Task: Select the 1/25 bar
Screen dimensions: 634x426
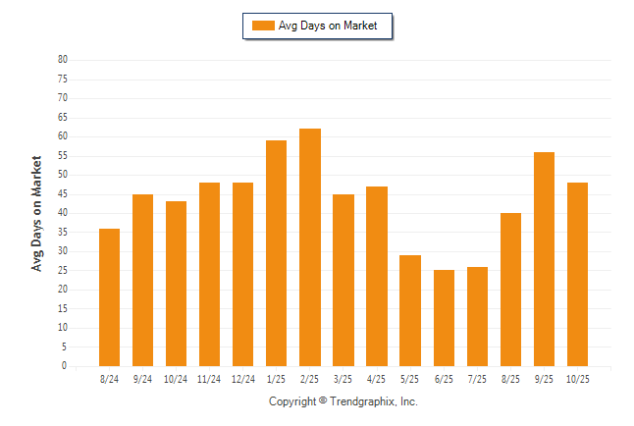Action: (276, 253)
